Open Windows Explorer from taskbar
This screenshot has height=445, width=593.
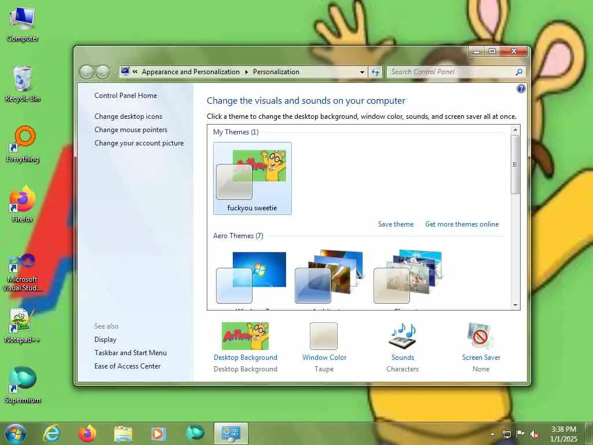pos(123,433)
